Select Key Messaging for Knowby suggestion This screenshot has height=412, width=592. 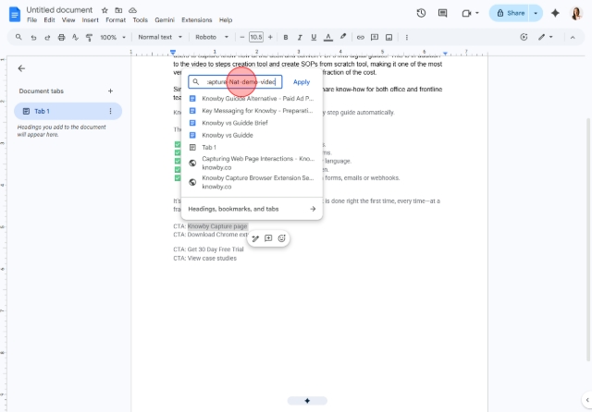[x=252, y=111]
